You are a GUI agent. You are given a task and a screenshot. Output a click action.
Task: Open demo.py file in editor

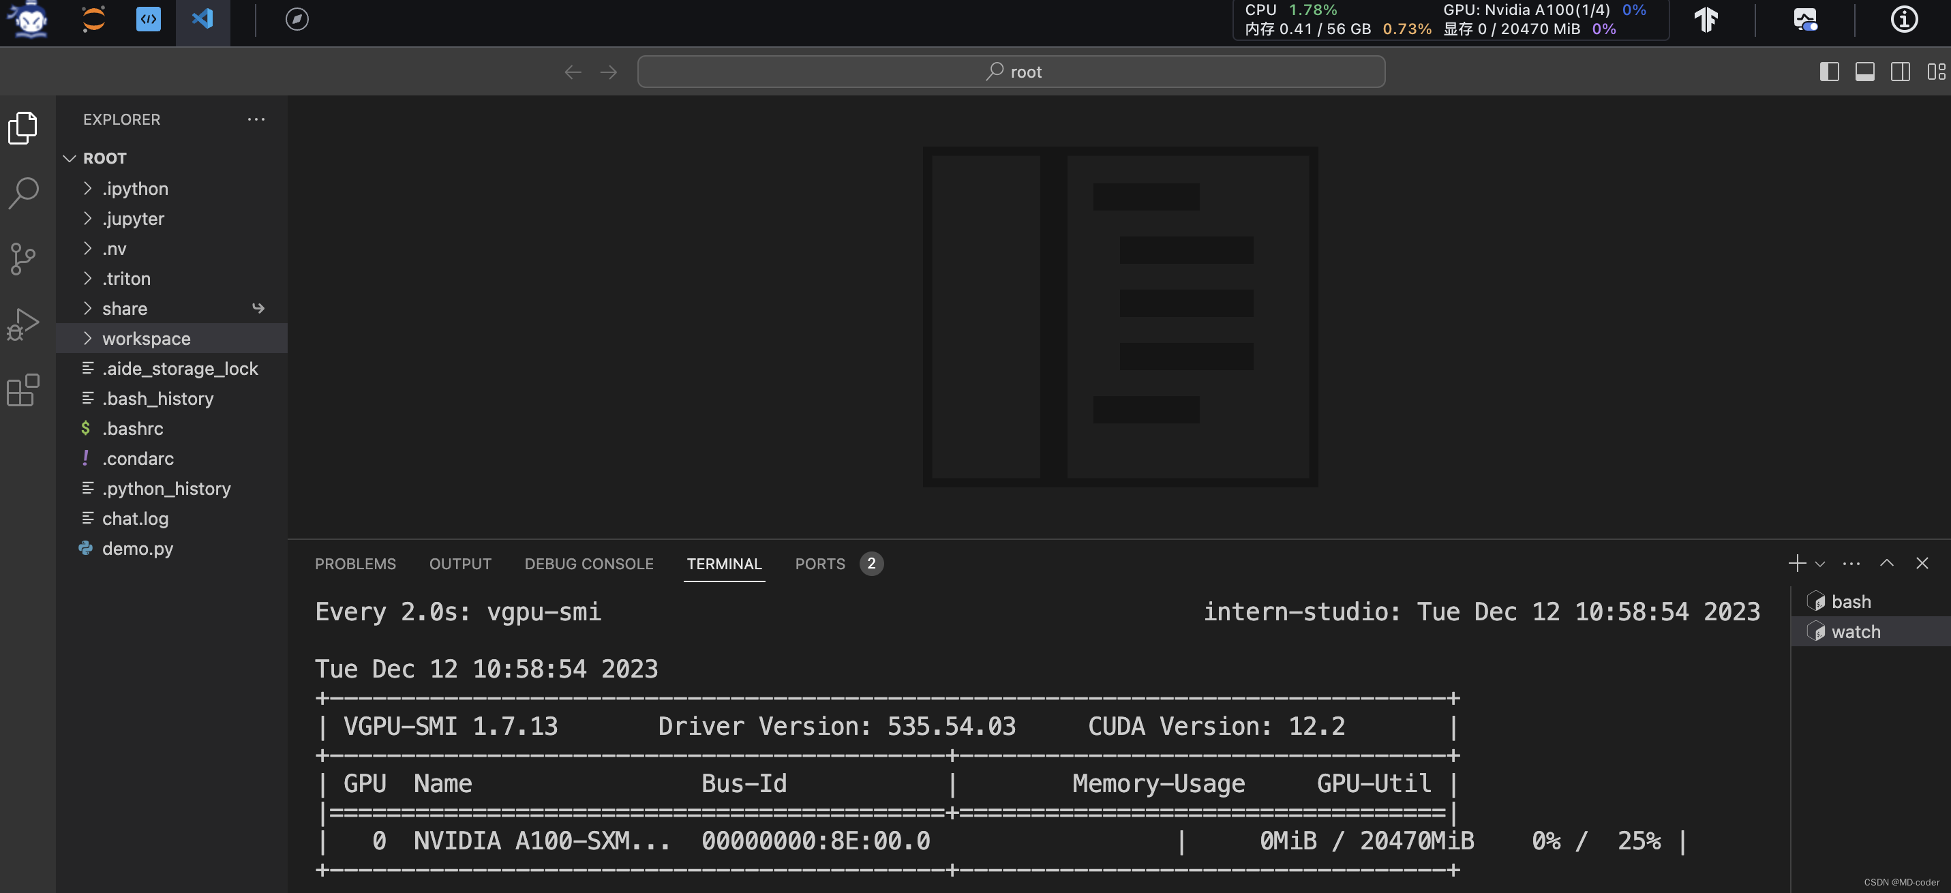[136, 549]
